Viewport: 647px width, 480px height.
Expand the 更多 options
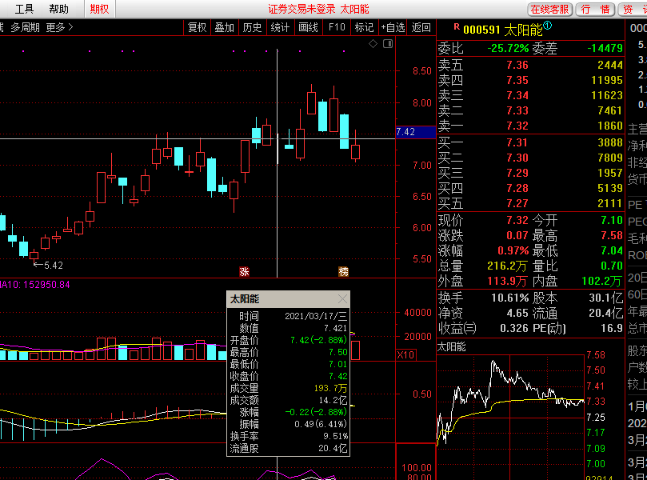(x=60, y=28)
